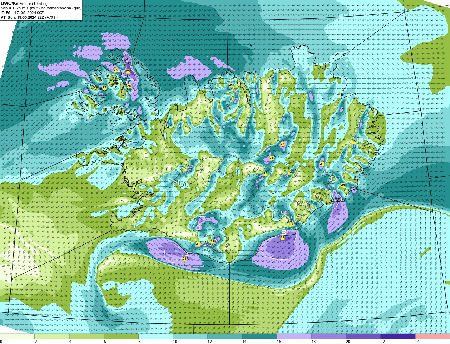Pick the 12–14 m/s teal scale swatch

pyautogui.click(x=225, y=337)
